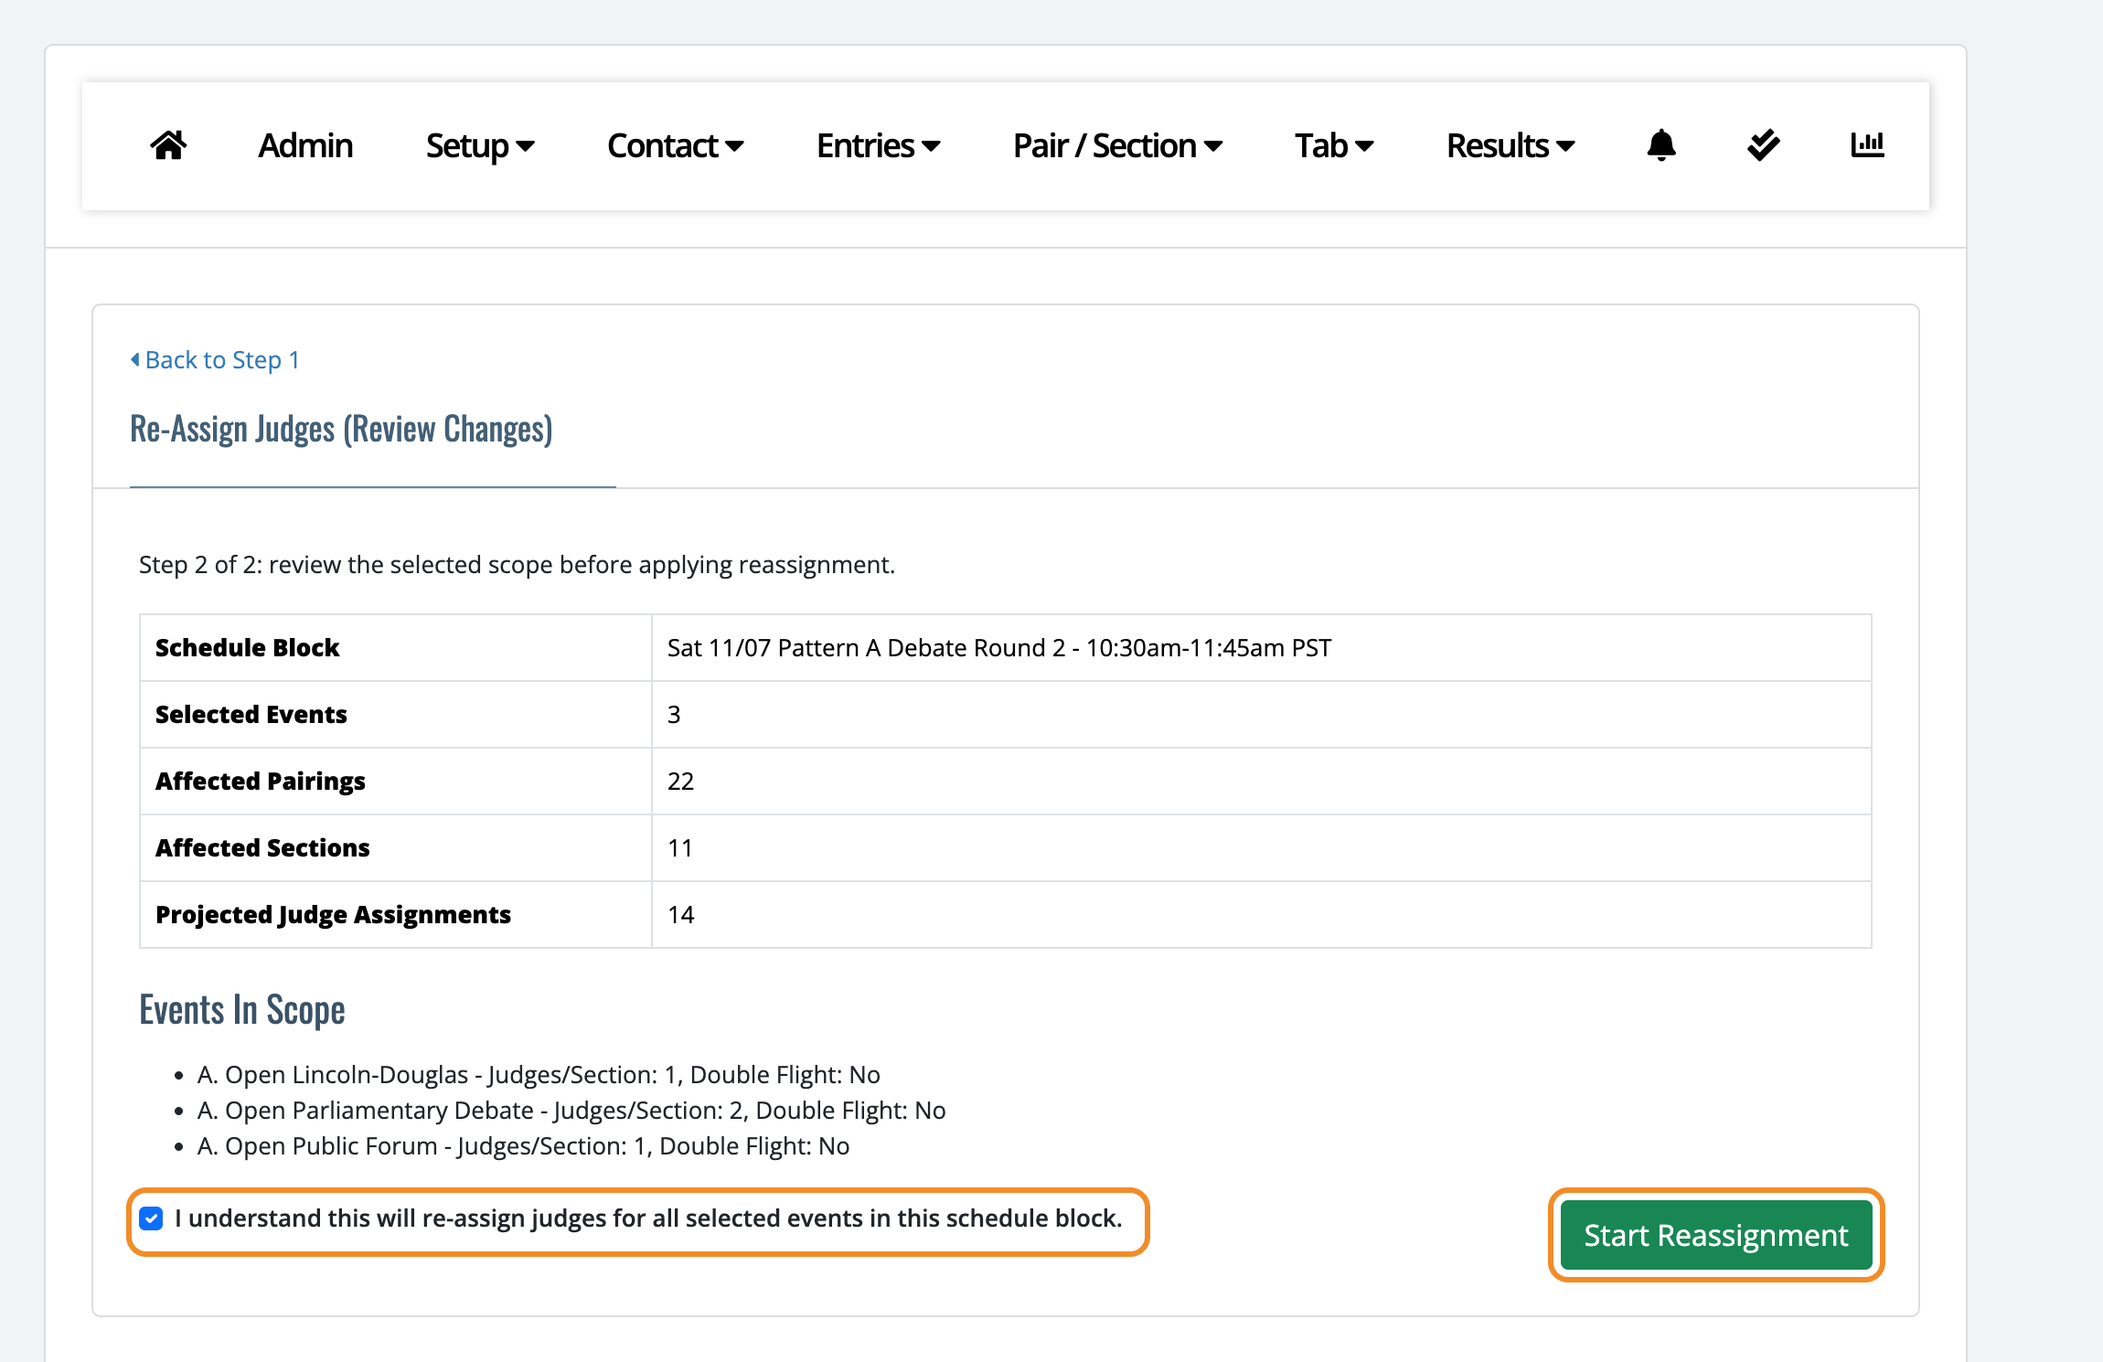
Task: Click the 'Schedule Block' row label
Action: tap(247, 648)
